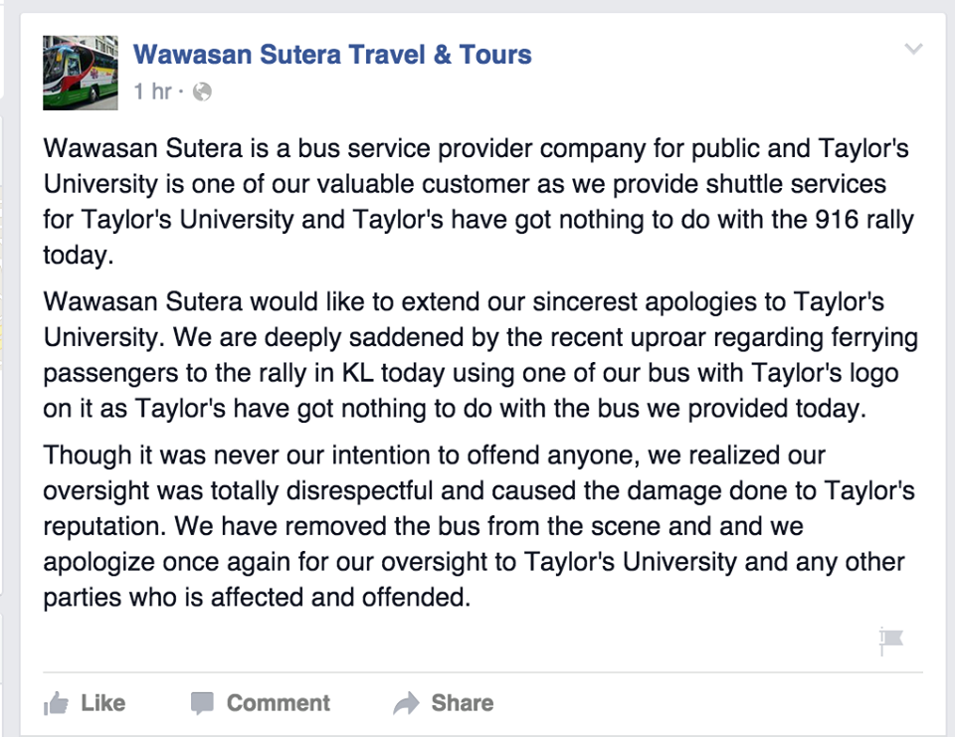The image size is (955, 737).
Task: Click the final line "parties who is affected"
Action: click(255, 598)
